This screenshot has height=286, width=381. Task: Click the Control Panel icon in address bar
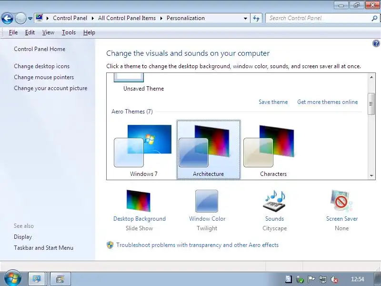click(x=39, y=18)
